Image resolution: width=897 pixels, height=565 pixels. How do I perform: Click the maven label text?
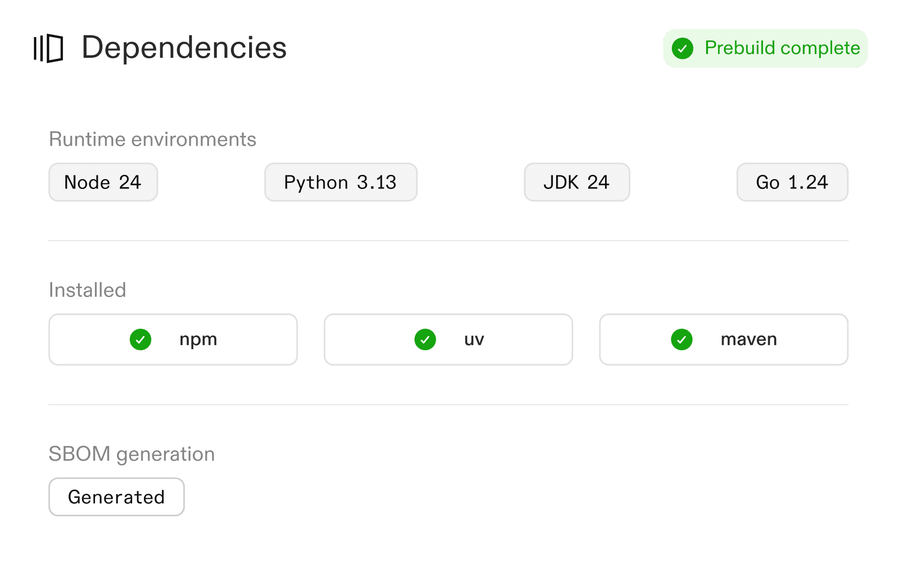(748, 339)
